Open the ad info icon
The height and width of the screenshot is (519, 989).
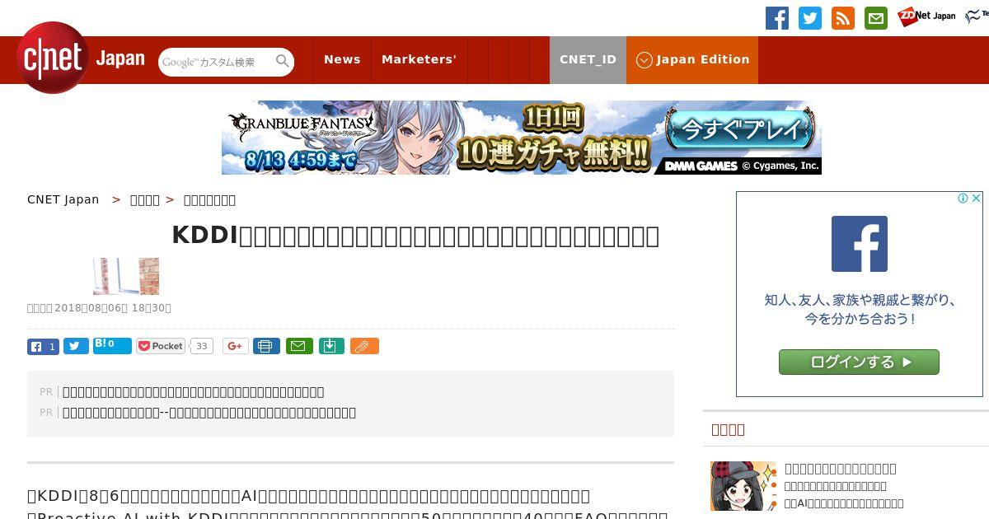click(963, 199)
